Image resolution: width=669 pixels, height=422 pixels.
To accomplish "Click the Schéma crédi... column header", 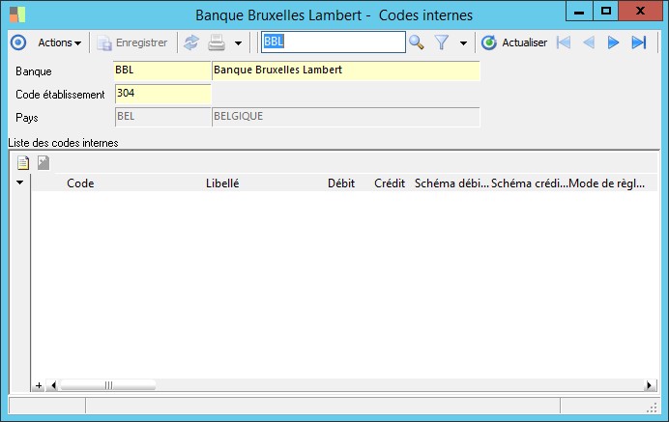I will coord(530,183).
